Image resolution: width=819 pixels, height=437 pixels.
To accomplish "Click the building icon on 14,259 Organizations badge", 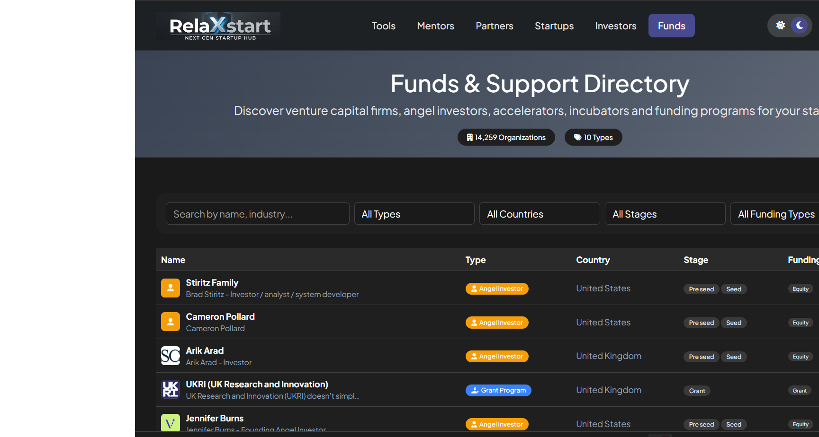I will pos(469,137).
